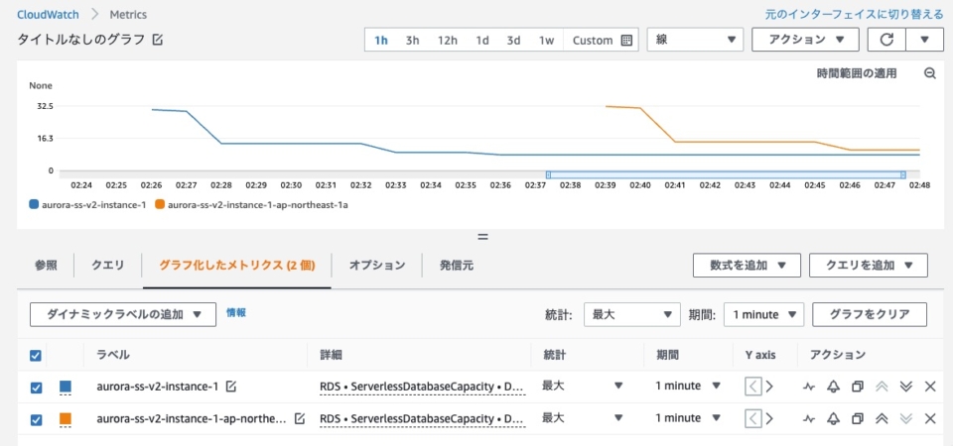This screenshot has height=446, width=953.
Task: Click 時間範囲の適用 button
Action: (x=857, y=73)
